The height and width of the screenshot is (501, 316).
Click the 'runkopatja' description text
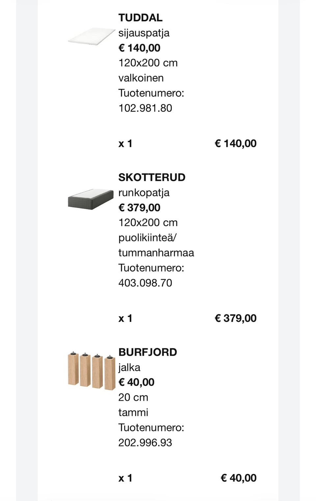click(x=144, y=193)
